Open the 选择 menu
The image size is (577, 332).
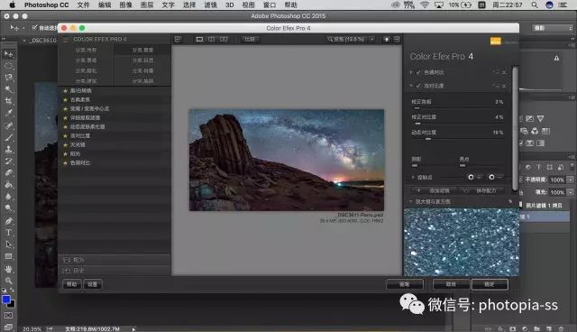point(189,5)
